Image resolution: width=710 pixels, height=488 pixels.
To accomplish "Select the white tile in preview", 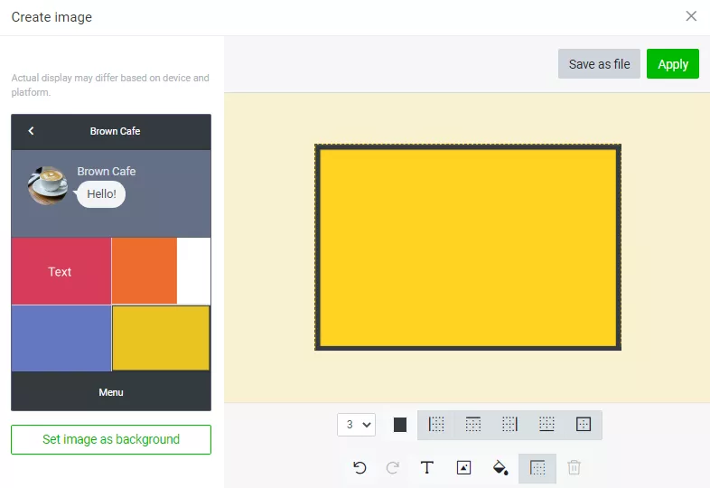I will [194, 271].
